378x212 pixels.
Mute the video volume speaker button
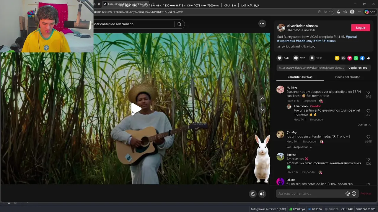pos(262,194)
